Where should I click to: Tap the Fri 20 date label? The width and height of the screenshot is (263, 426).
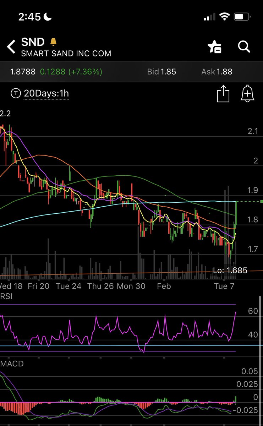[x=39, y=286]
